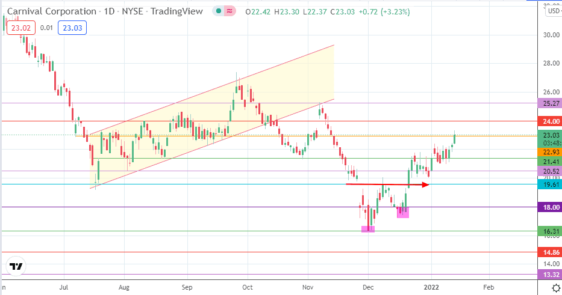The height and width of the screenshot is (295, 562).
Task: Select the pink highlight box near 18.00
Action: pyautogui.click(x=403, y=213)
